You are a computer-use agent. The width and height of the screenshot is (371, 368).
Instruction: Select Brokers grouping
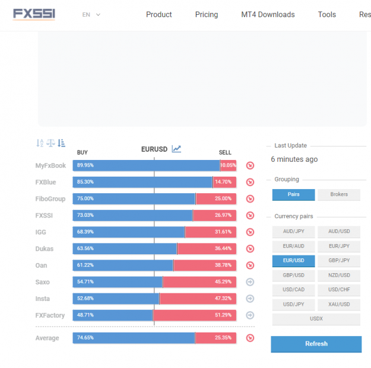point(339,194)
